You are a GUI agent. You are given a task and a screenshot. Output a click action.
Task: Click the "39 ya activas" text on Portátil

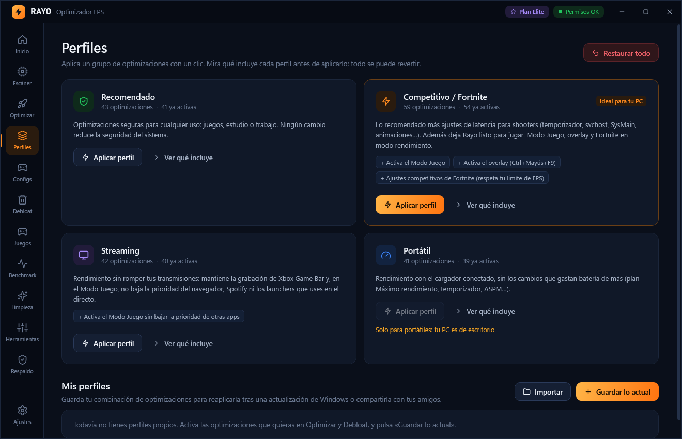click(x=481, y=261)
